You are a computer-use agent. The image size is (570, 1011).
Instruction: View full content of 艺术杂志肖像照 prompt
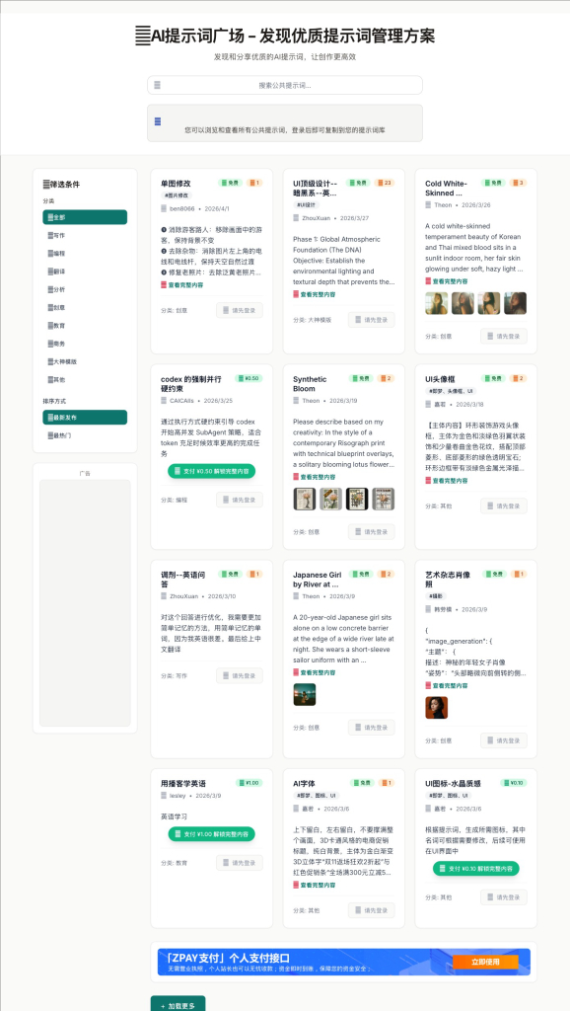pyautogui.click(x=447, y=685)
